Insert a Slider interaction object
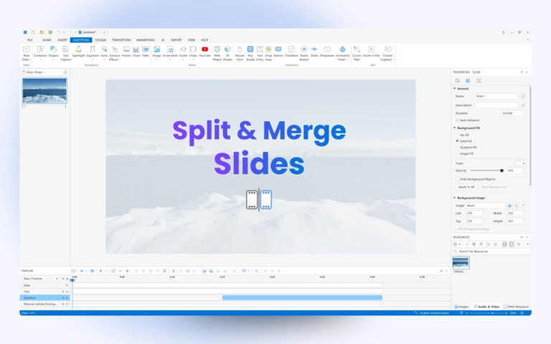This screenshot has width=551, height=344. (x=314, y=52)
